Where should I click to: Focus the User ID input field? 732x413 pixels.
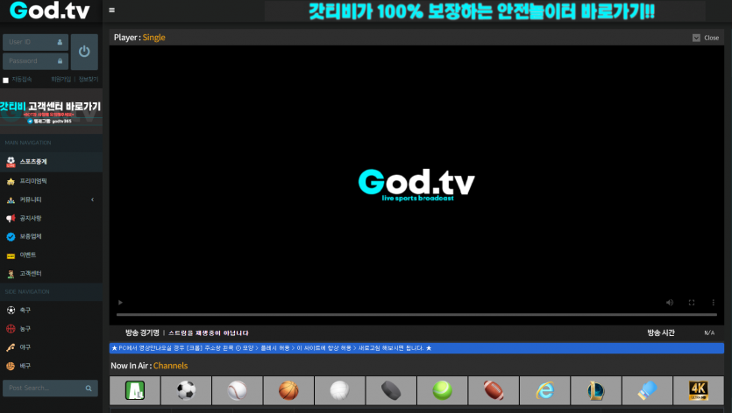(35, 42)
